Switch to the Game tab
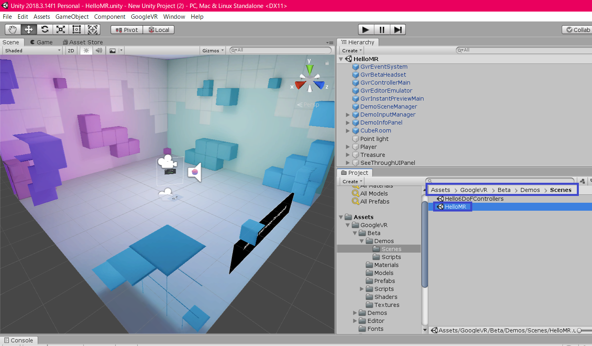Image resolution: width=592 pixels, height=346 pixels. point(42,42)
